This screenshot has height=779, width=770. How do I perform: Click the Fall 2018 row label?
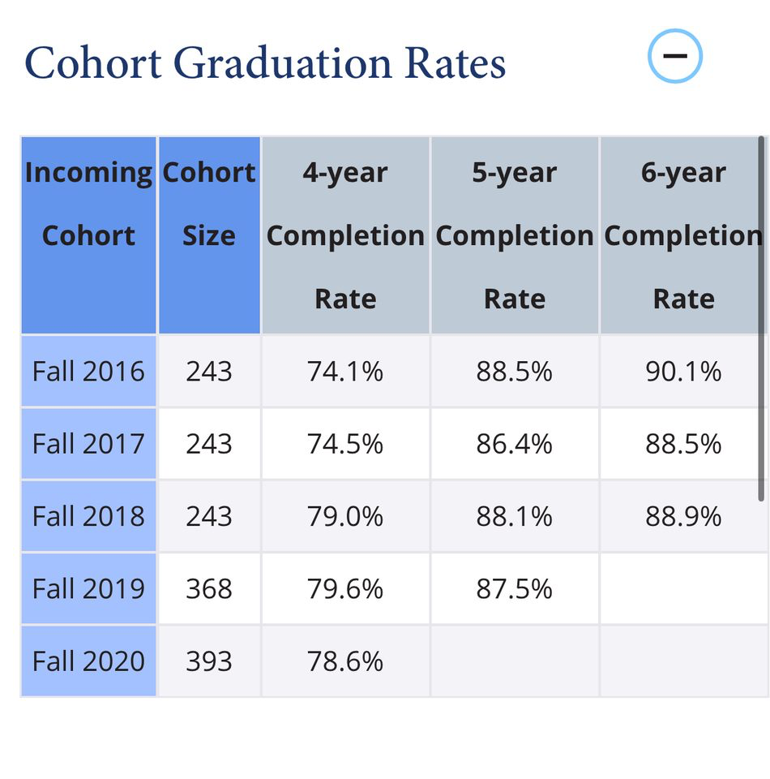(x=88, y=516)
